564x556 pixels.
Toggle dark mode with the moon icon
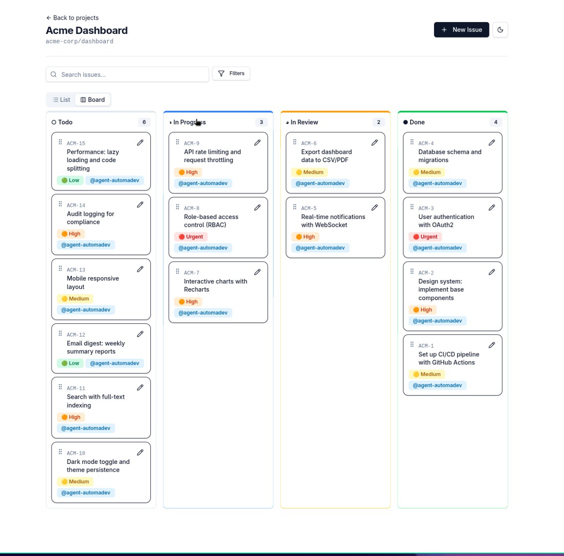click(500, 30)
